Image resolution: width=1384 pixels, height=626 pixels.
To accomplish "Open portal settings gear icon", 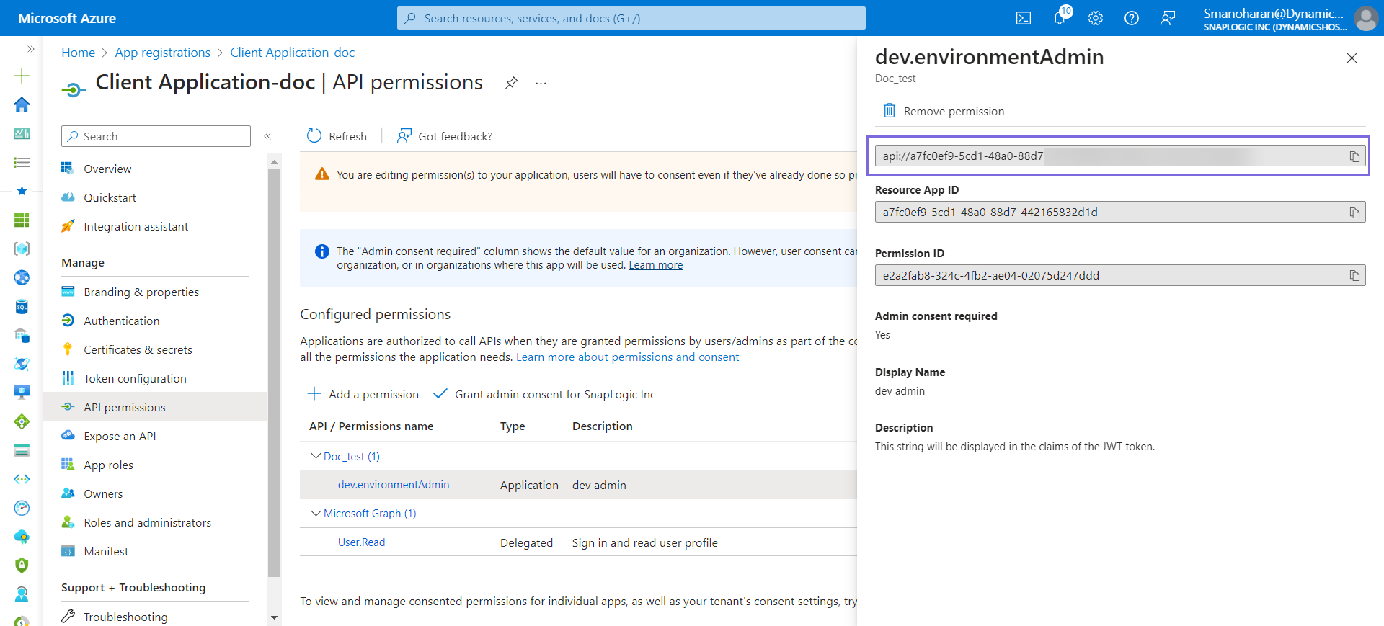I will tap(1096, 18).
